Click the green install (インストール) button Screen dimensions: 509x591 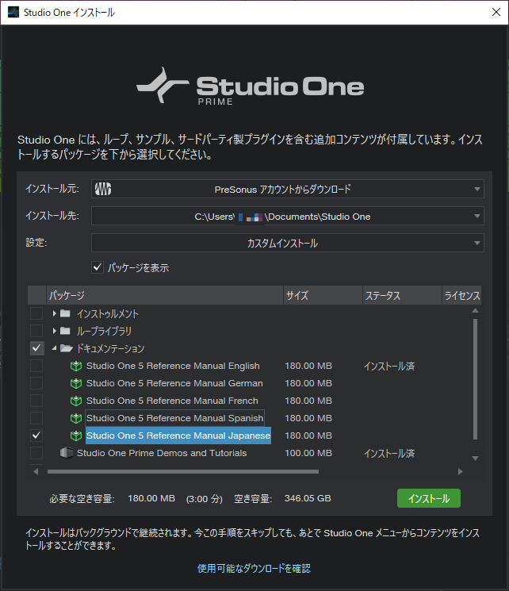[429, 498]
